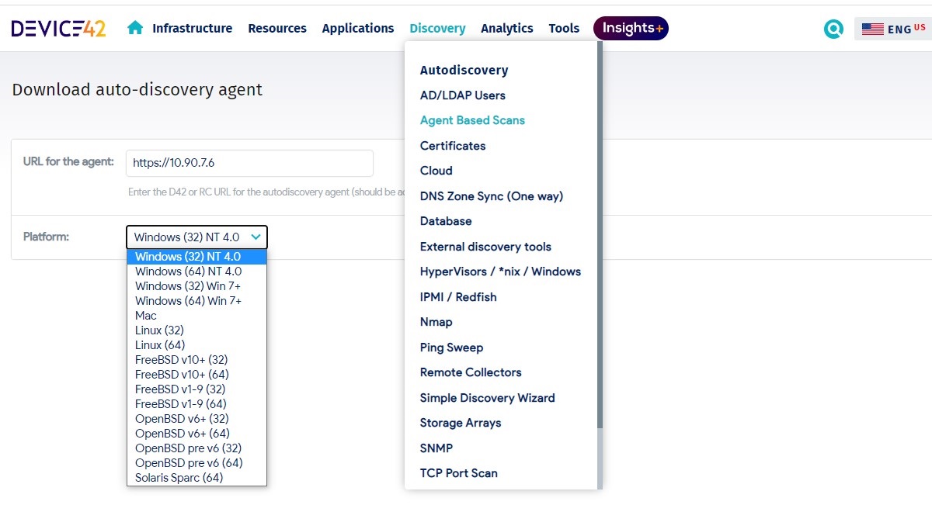This screenshot has height=505, width=932.
Task: Select FreeBSD v1-9 (64) option
Action: click(196, 404)
